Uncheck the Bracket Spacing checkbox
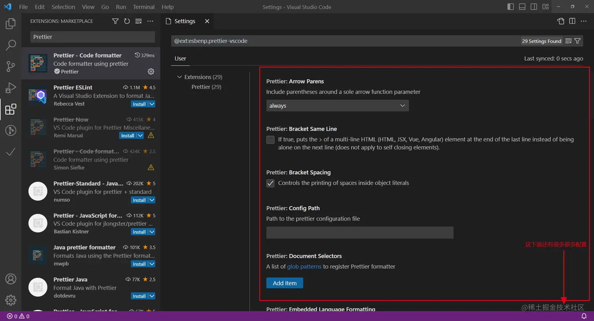Viewport: 594px width, 321px height. pos(270,183)
